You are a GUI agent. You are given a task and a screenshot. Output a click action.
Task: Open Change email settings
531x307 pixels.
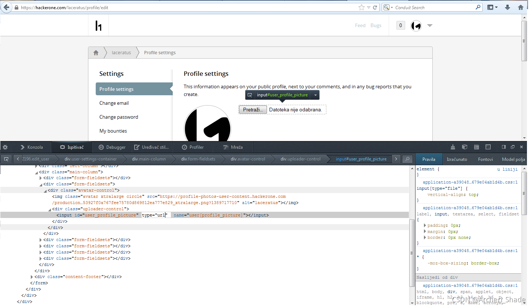click(114, 103)
